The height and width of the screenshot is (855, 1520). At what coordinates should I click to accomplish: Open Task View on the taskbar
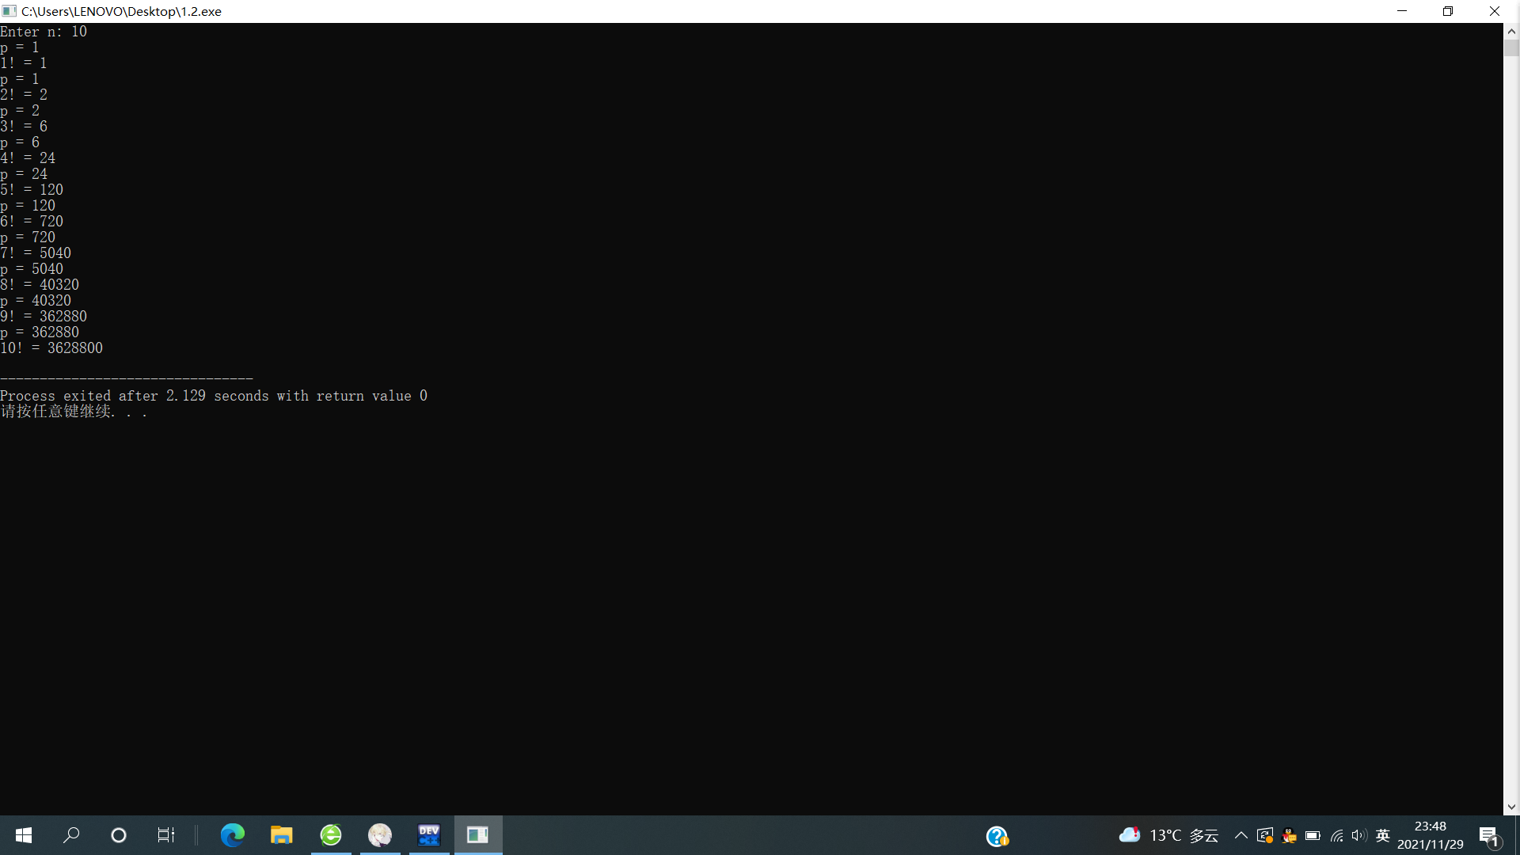[165, 835]
